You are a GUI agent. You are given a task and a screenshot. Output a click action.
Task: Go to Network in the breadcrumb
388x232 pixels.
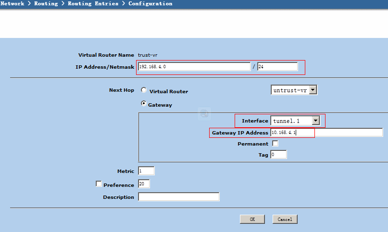click(13, 4)
